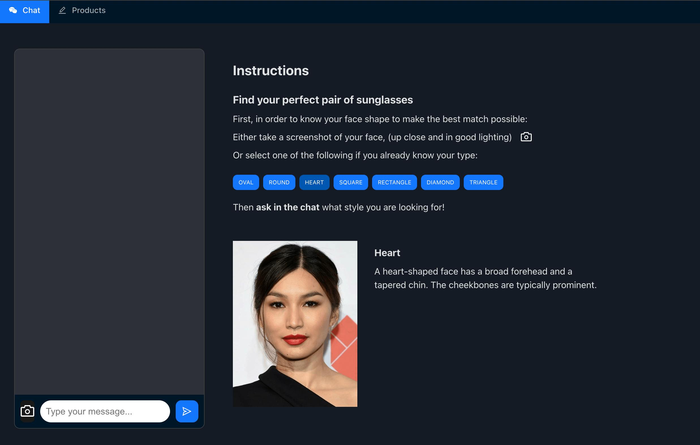The height and width of the screenshot is (445, 700).
Task: Focus the "Type your message..." input field
Action: pos(105,411)
